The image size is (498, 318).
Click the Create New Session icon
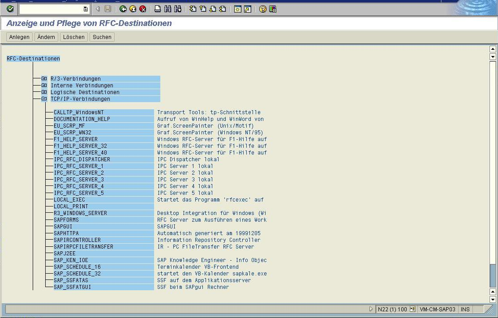tap(237, 9)
